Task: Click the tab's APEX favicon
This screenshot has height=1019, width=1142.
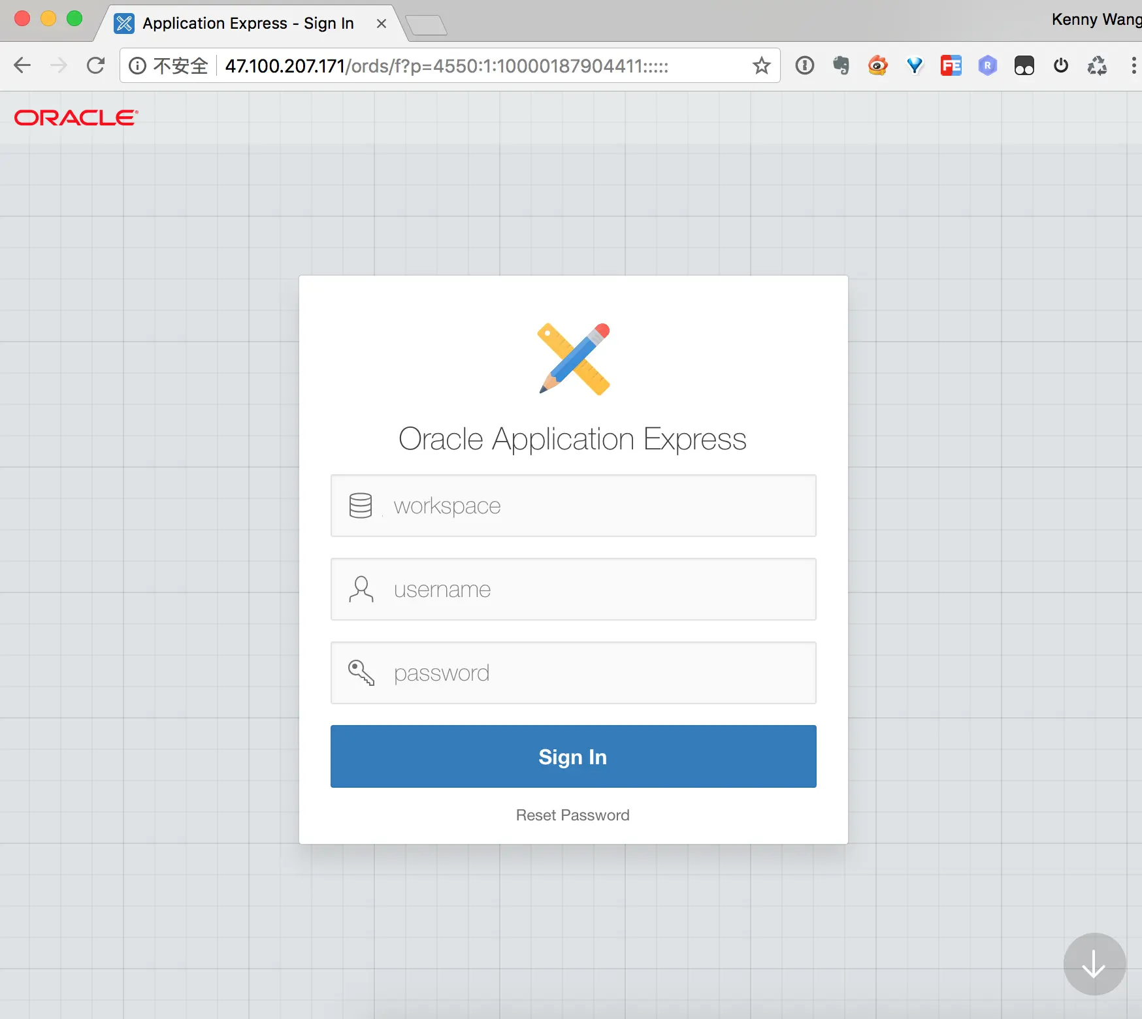Action: coord(124,24)
